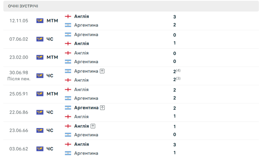Open the Очні зустрічі section header
Image resolution: width=262 pixels, height=156 pixels.
[x=131, y=6]
